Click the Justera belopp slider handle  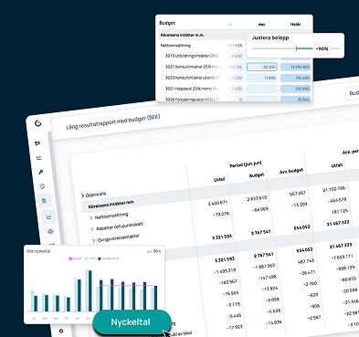[x=322, y=48]
